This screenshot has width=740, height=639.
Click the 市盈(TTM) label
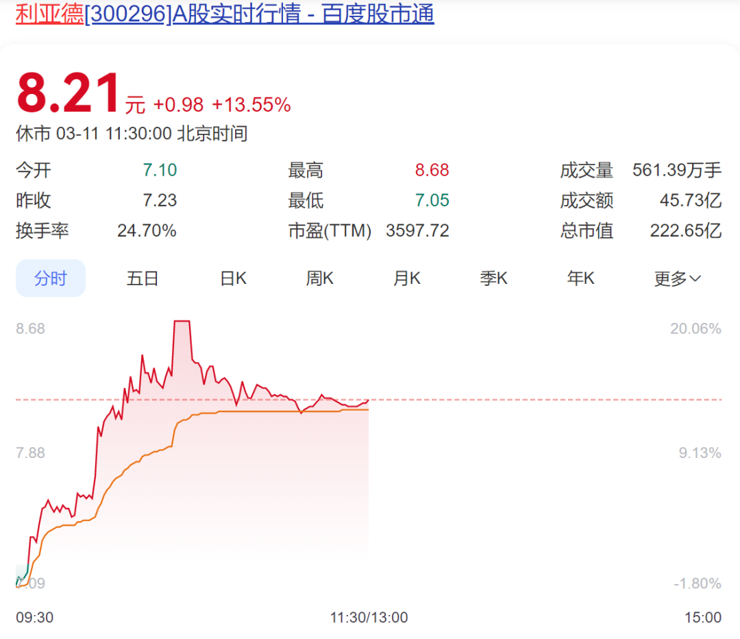[x=330, y=230]
